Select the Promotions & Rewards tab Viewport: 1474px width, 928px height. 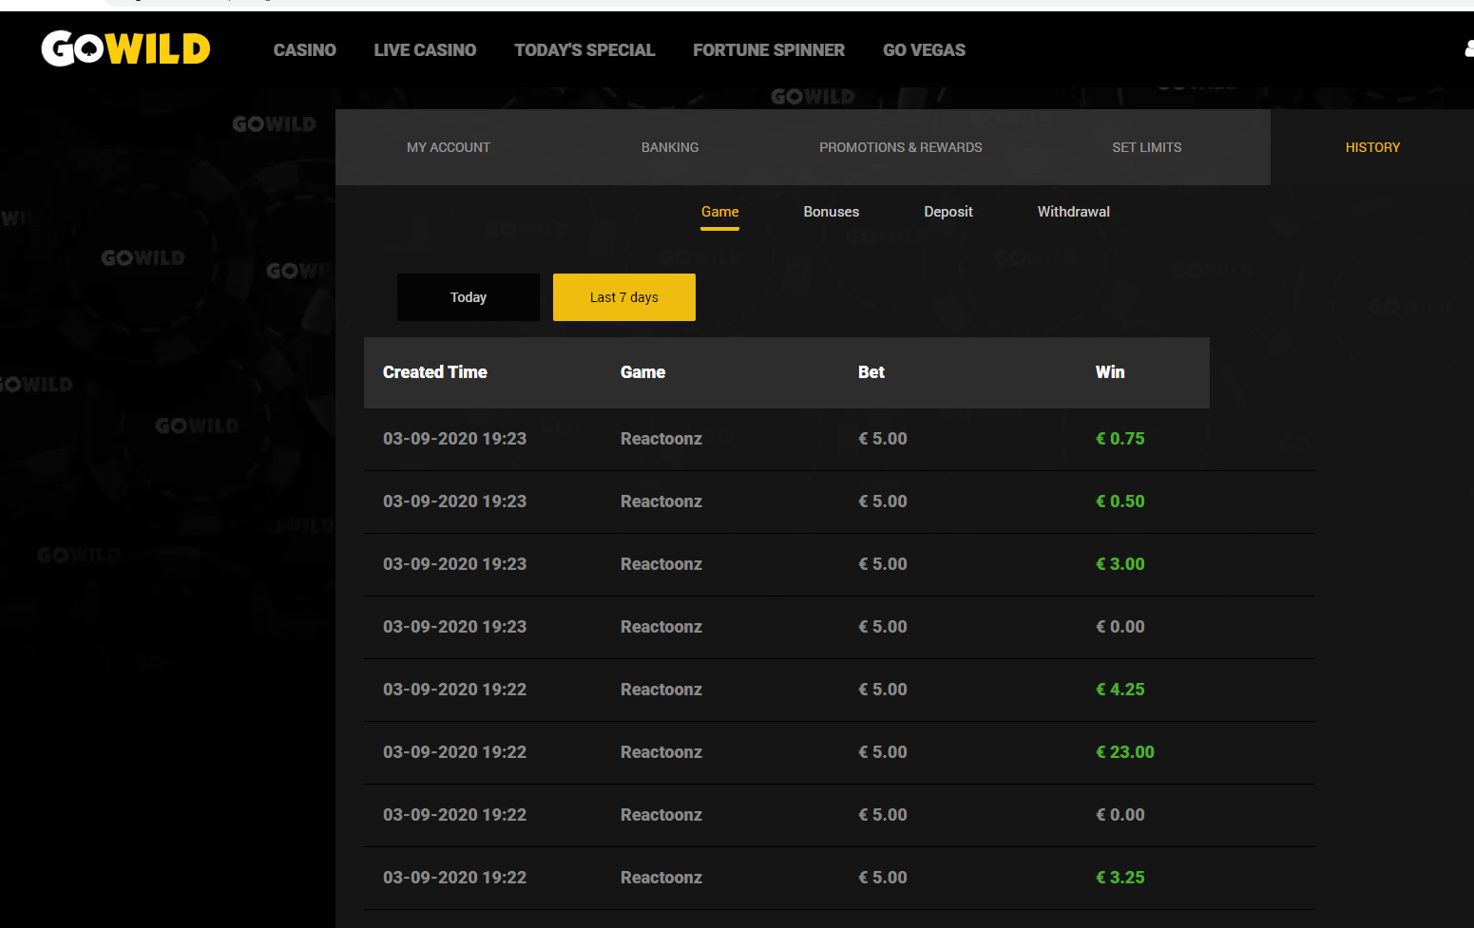[901, 147]
